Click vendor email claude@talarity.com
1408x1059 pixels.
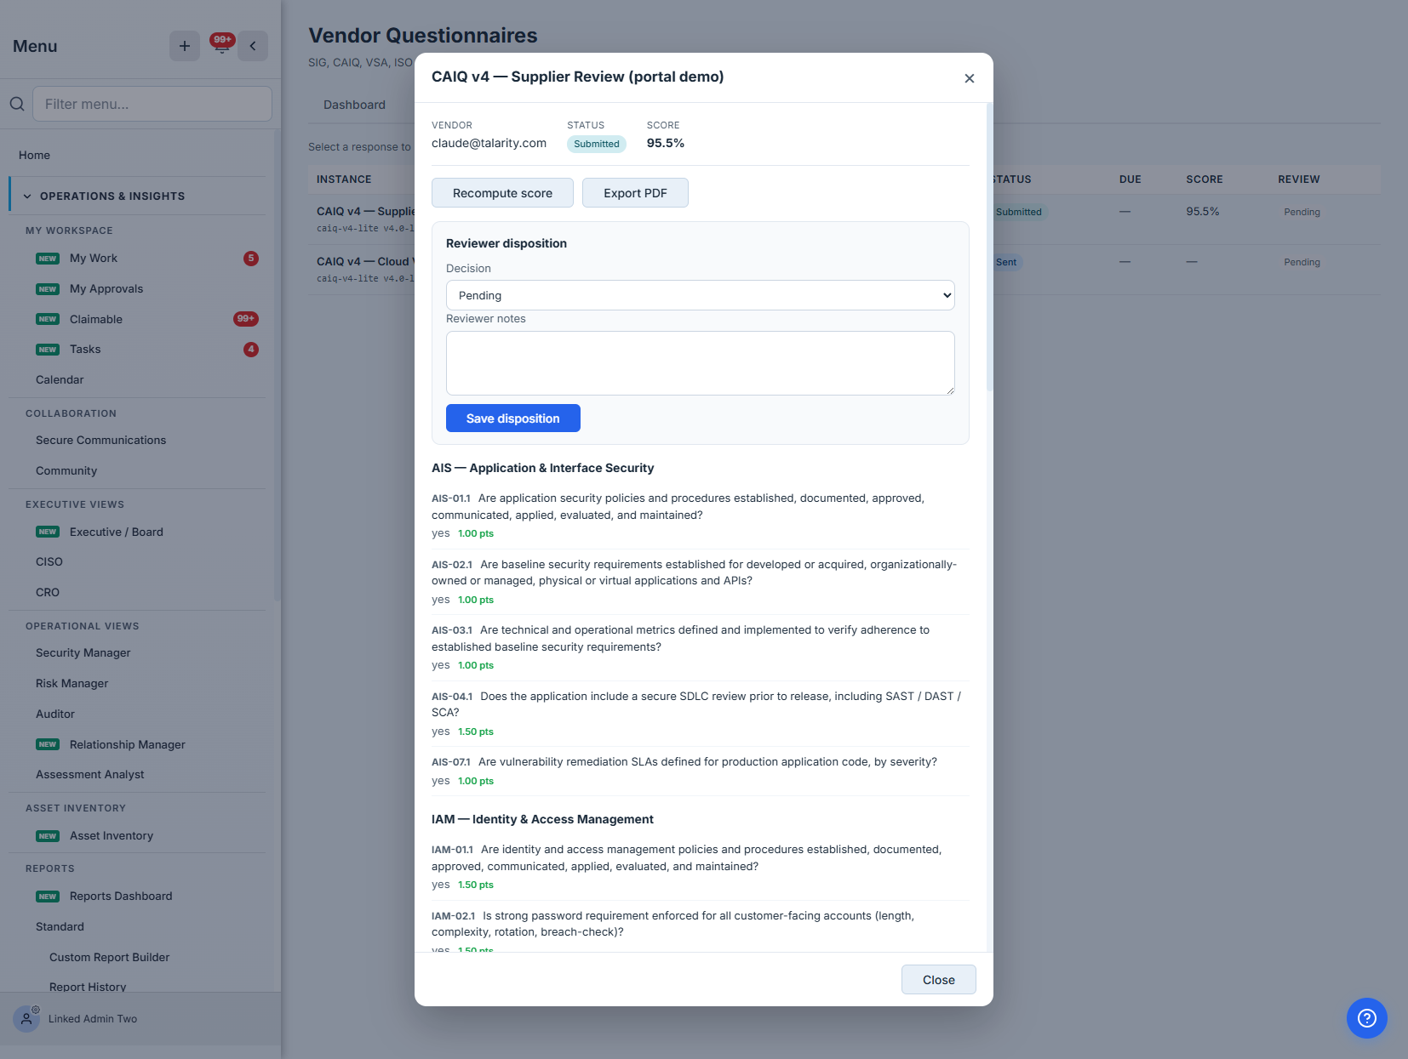click(489, 143)
